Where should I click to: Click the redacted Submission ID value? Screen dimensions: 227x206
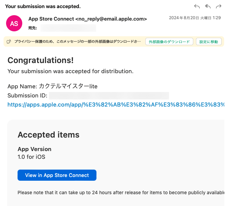[109, 96]
